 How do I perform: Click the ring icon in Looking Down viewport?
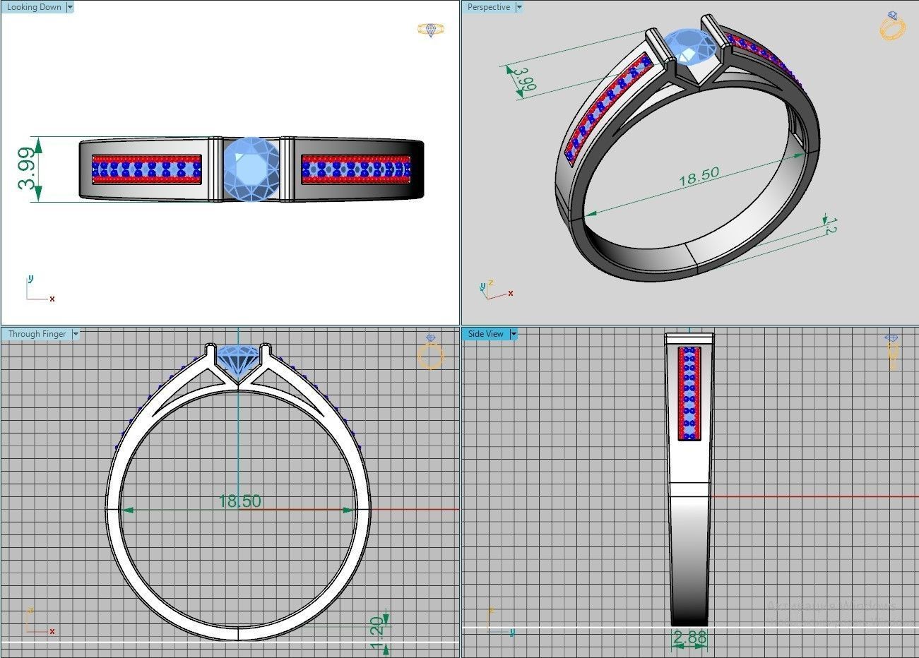point(431,30)
